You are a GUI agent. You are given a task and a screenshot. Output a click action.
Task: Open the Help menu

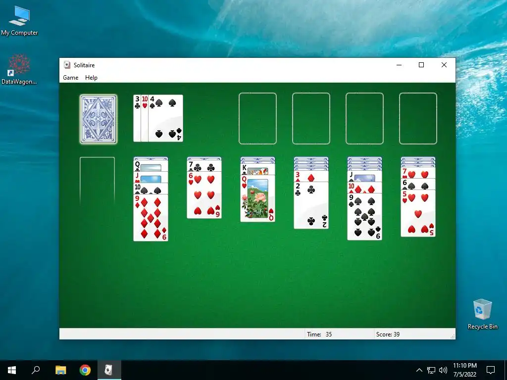click(x=91, y=78)
